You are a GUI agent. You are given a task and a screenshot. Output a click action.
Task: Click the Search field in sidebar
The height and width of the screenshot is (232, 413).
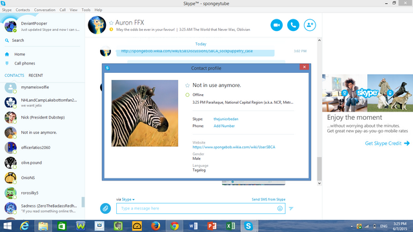42,40
